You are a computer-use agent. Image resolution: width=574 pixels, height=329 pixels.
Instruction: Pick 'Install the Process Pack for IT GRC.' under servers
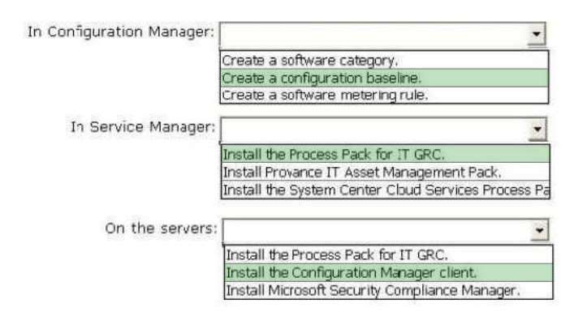[388, 254]
